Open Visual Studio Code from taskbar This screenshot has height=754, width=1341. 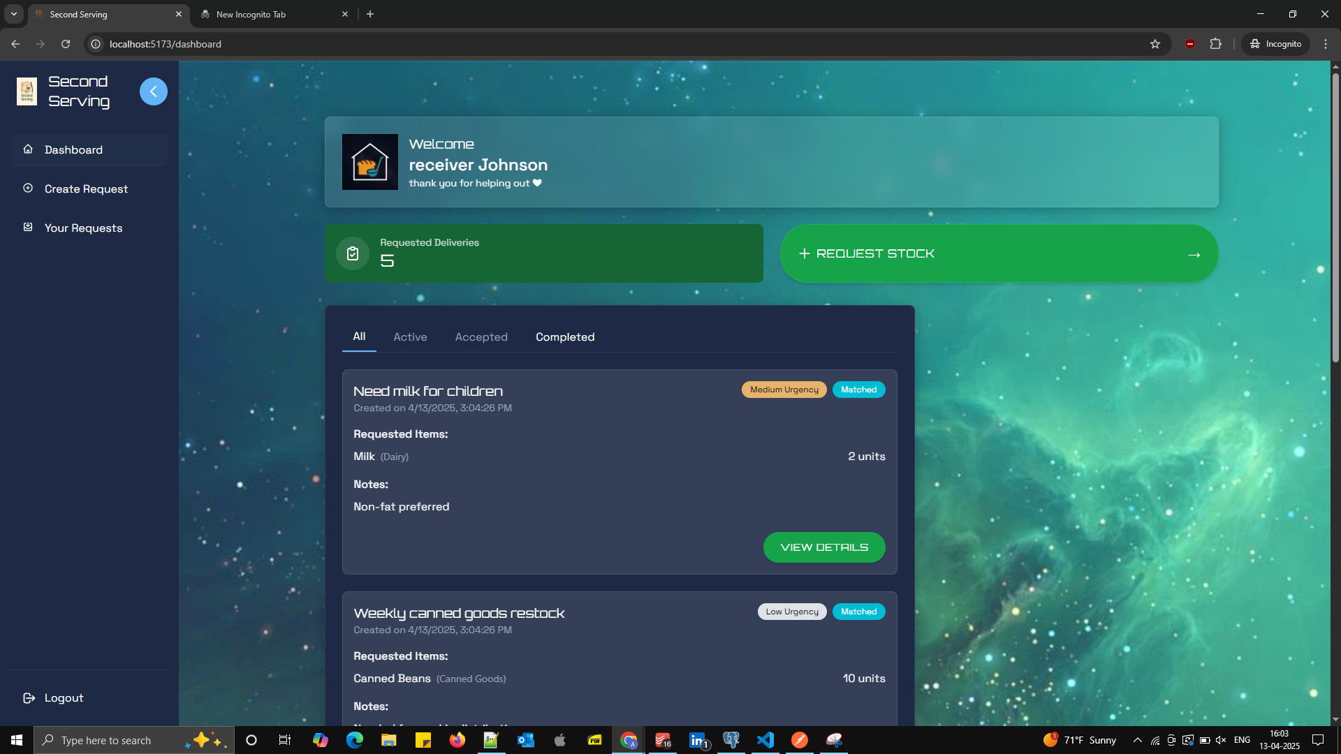tap(765, 740)
